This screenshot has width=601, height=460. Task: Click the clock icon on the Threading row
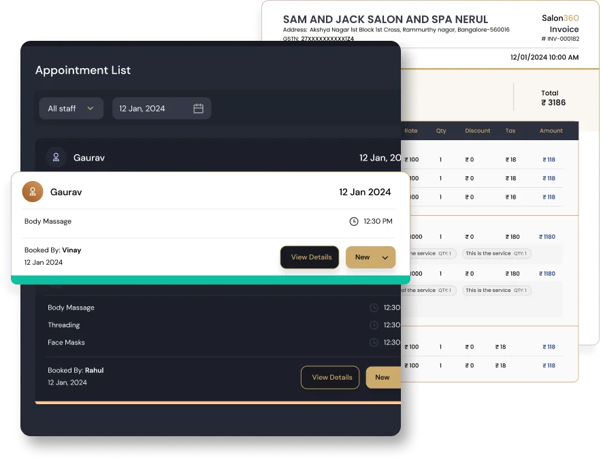click(x=374, y=325)
